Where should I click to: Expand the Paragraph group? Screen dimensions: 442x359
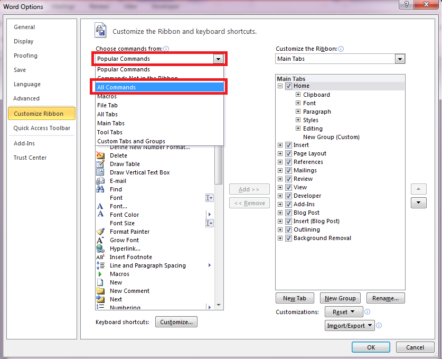pos(298,111)
